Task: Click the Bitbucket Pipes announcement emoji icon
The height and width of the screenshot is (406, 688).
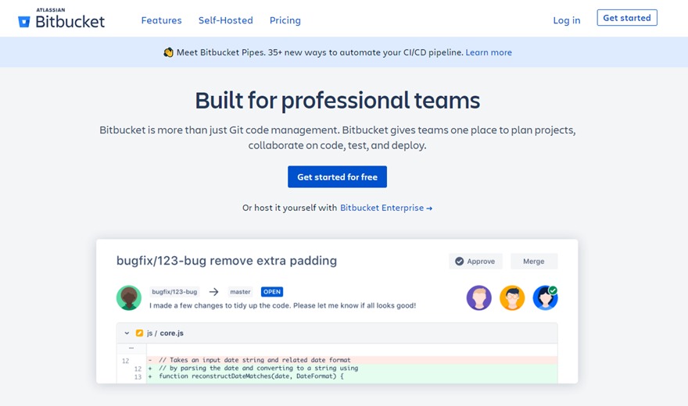Action: (168, 52)
